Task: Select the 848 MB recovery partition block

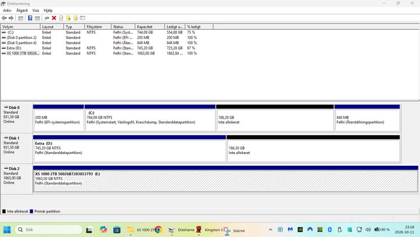Action: point(367,118)
